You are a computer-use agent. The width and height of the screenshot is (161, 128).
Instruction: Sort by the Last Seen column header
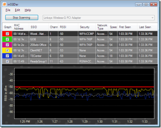click(147, 27)
